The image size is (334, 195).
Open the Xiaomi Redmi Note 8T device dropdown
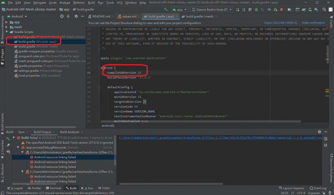click(212, 10)
